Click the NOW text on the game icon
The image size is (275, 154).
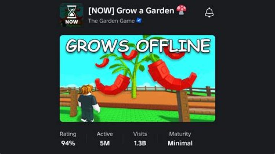pos(71,22)
